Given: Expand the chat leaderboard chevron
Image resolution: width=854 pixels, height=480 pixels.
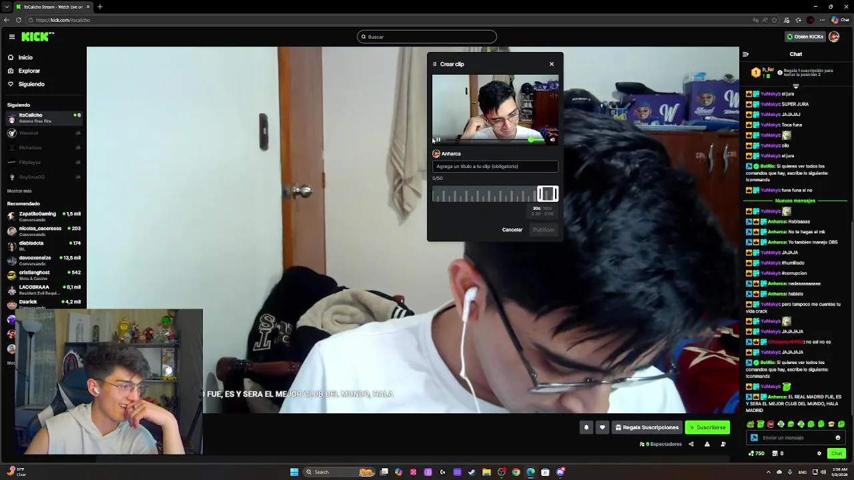Looking at the screenshot, I should (x=796, y=86).
